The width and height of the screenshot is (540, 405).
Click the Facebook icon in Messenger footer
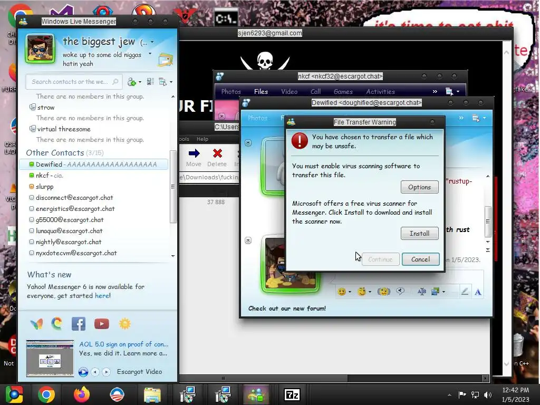coord(79,324)
